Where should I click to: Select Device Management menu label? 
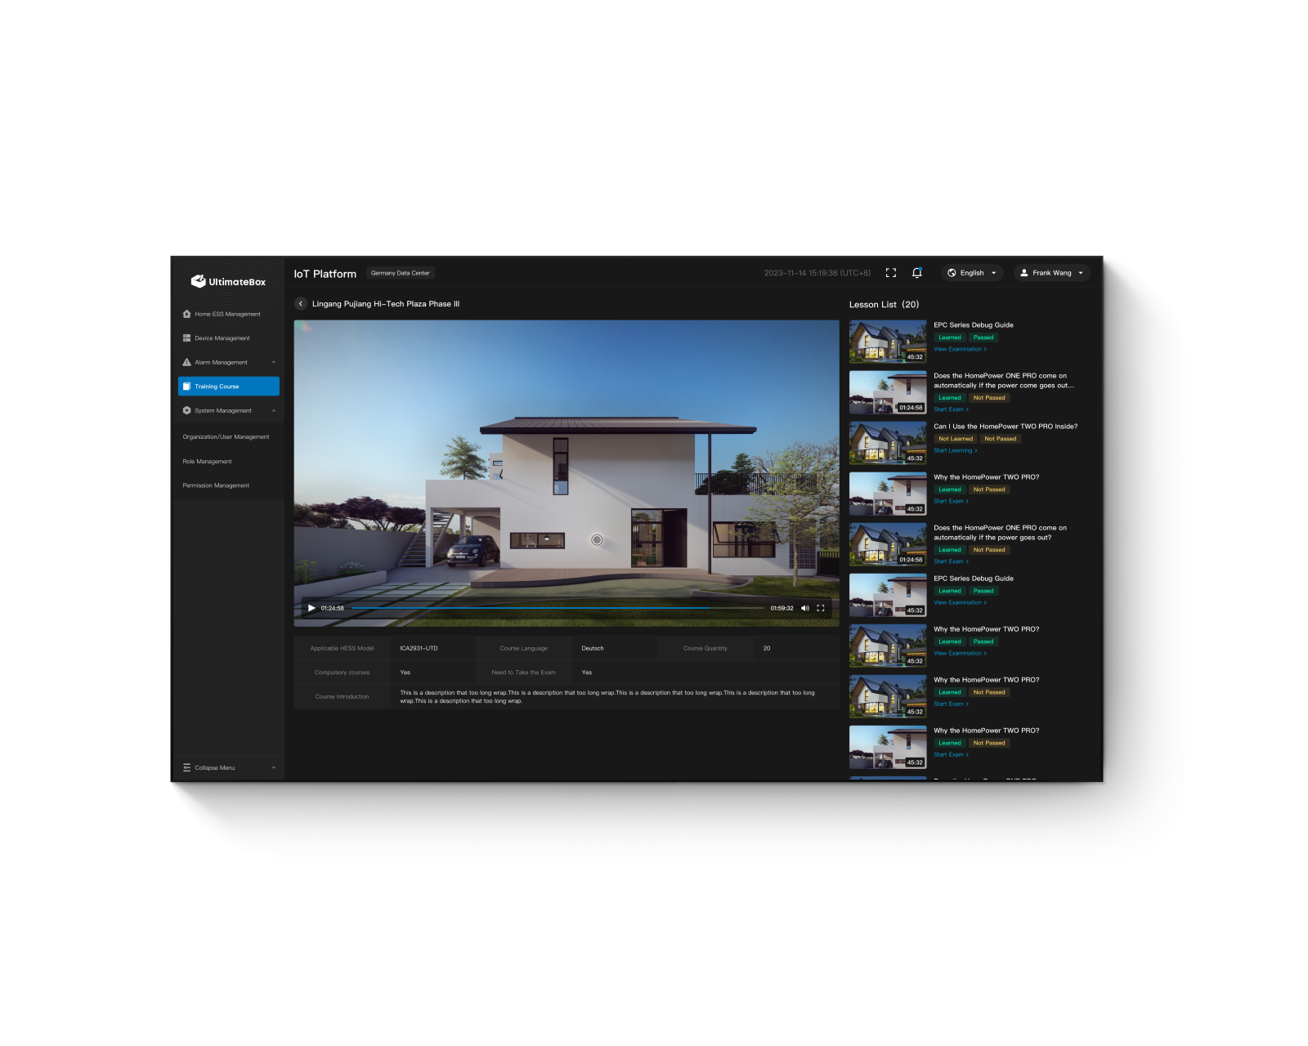[222, 338]
